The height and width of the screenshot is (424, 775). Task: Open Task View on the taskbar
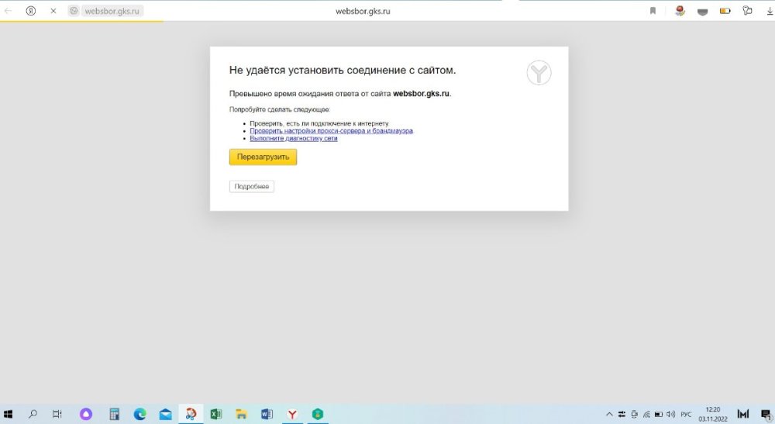57,414
